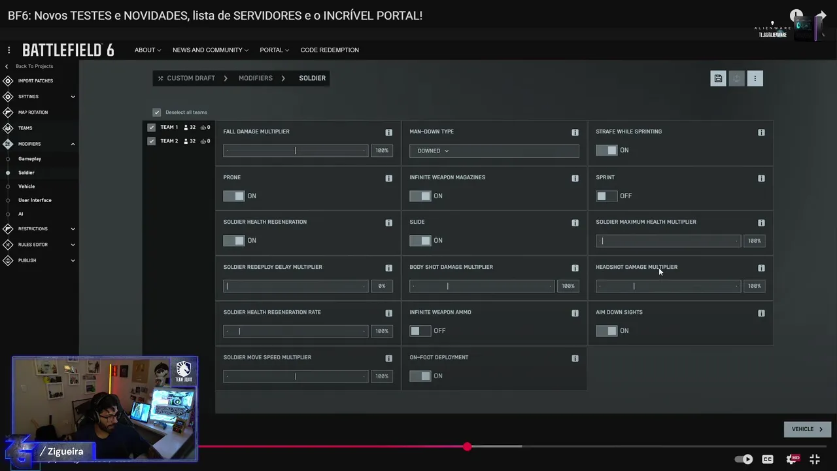Open the three-dot options menu in the toolbar

pyautogui.click(x=755, y=78)
